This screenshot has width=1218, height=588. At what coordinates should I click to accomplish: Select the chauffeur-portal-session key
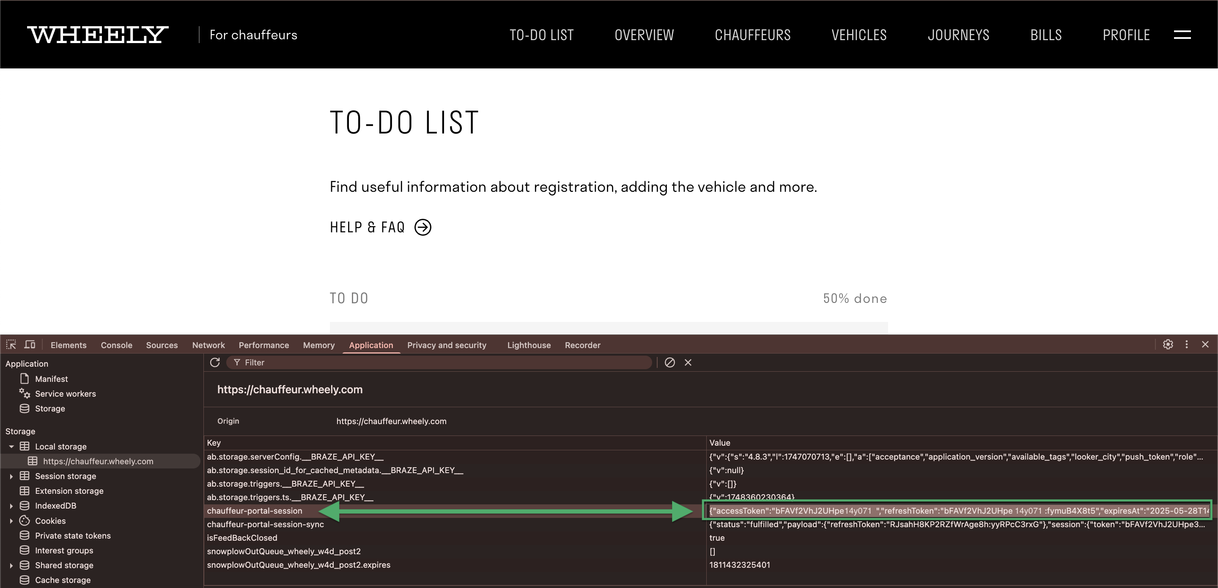[254, 511]
